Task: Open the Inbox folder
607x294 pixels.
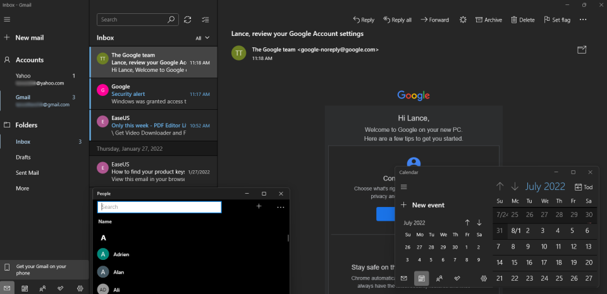Action: [44, 142]
